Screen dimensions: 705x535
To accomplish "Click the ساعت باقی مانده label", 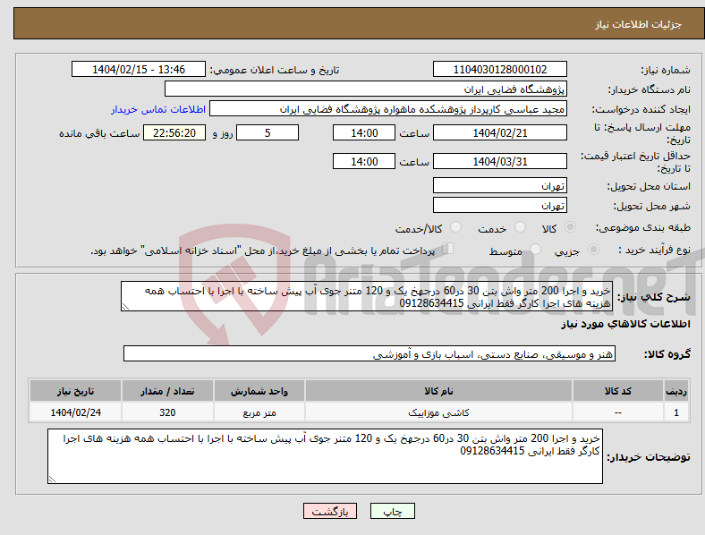I will coord(99,133).
